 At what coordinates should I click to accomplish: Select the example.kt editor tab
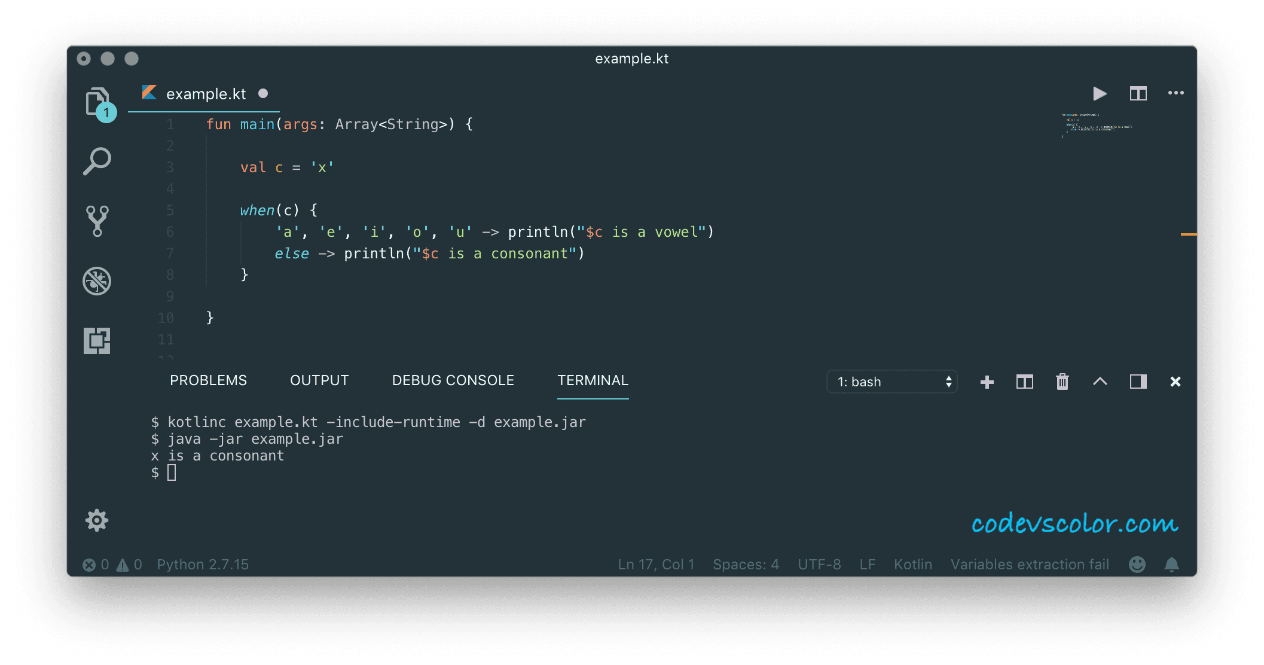(x=204, y=94)
